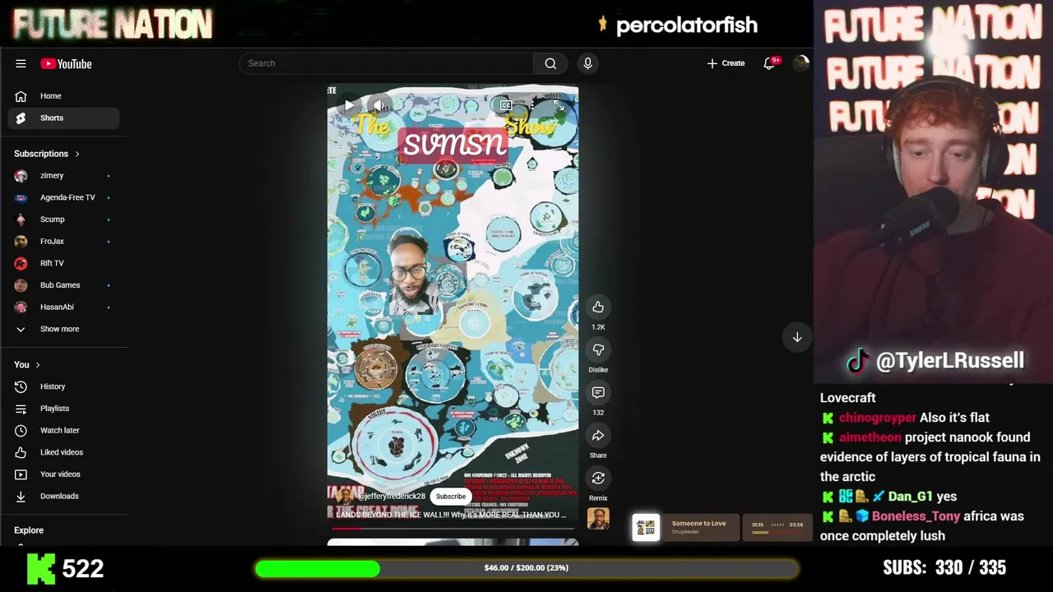Subscribe to jefferyfrederick28
This screenshot has height=592, width=1053.
point(451,497)
